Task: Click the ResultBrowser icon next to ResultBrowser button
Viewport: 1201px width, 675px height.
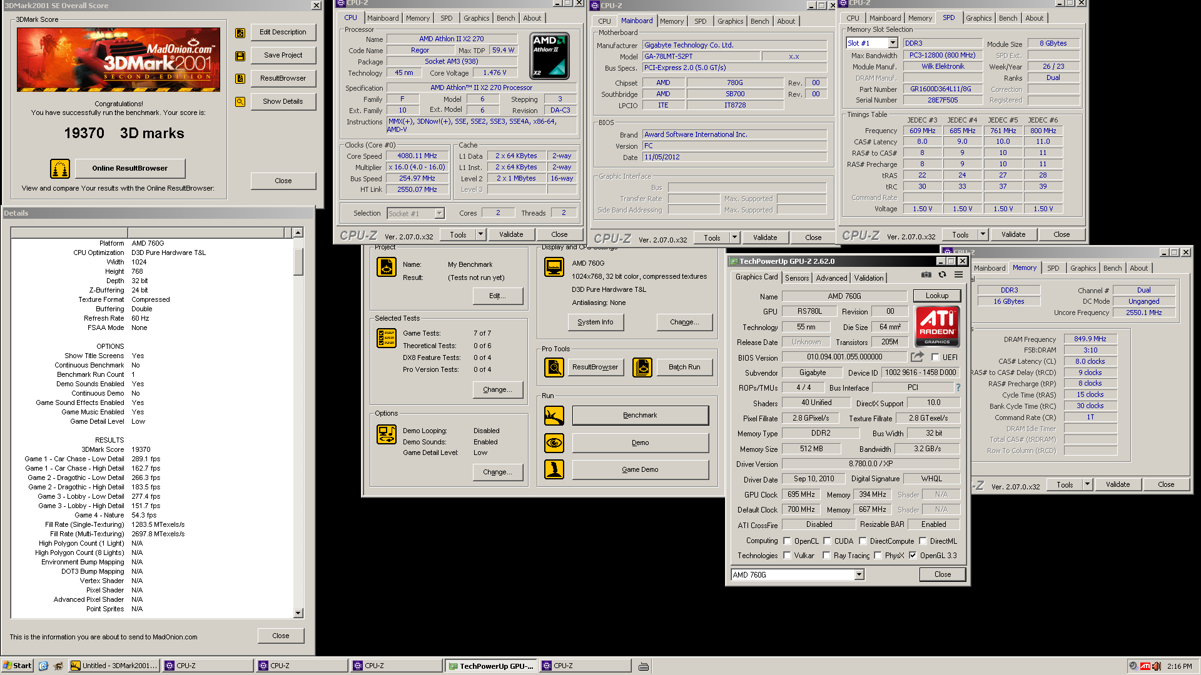Action: coord(240,79)
